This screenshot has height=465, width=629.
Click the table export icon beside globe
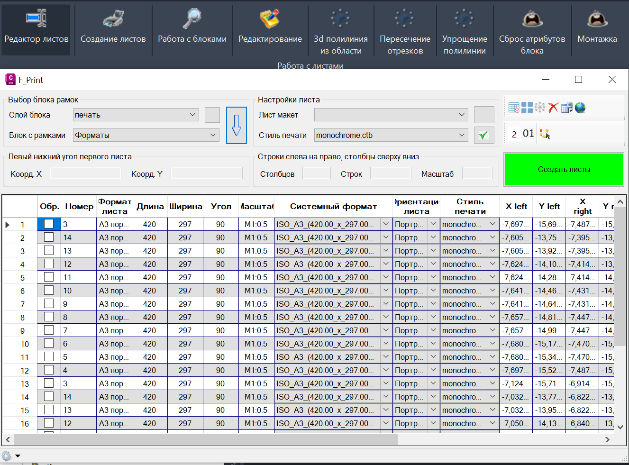pyautogui.click(x=566, y=108)
